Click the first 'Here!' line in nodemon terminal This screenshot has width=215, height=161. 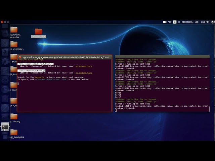[118, 93]
